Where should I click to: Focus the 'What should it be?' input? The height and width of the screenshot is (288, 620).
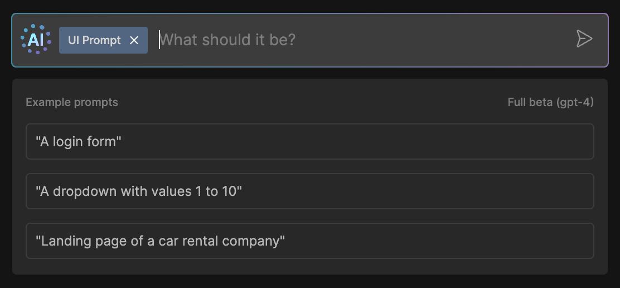[x=335, y=40]
